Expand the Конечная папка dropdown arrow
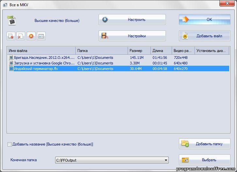Screen dimensions: 237x172 point(166,160)
